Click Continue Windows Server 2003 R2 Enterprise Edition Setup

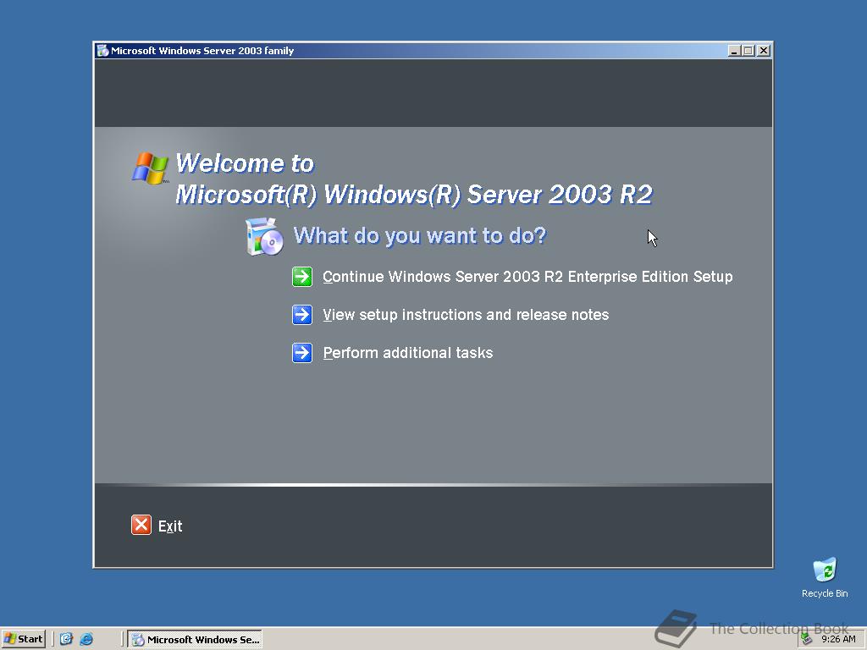click(x=527, y=277)
